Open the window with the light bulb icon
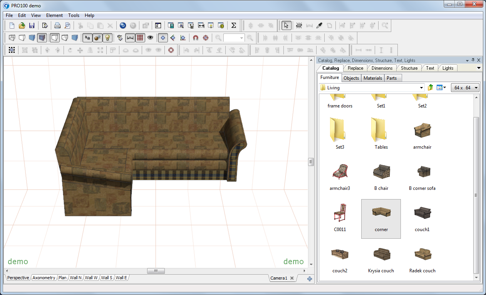486x295 pixels. [211, 26]
